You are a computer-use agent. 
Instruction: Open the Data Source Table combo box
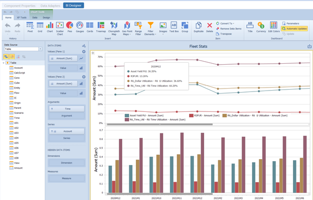[x=23, y=49]
